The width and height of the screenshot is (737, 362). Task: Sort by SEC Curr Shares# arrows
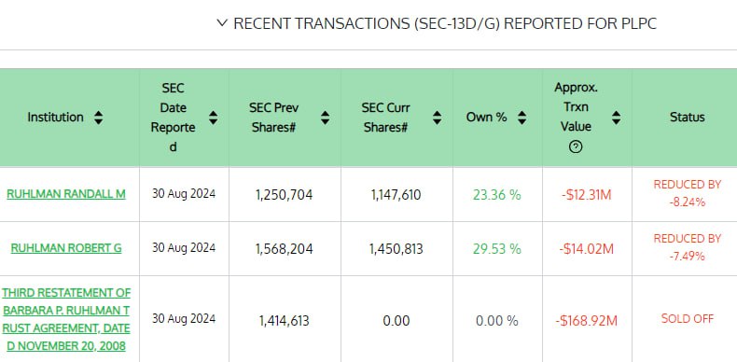click(x=437, y=118)
